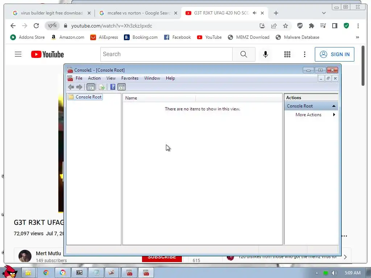Click the YouTube magnifier search button
The image size is (371, 278).
pyautogui.click(x=244, y=54)
